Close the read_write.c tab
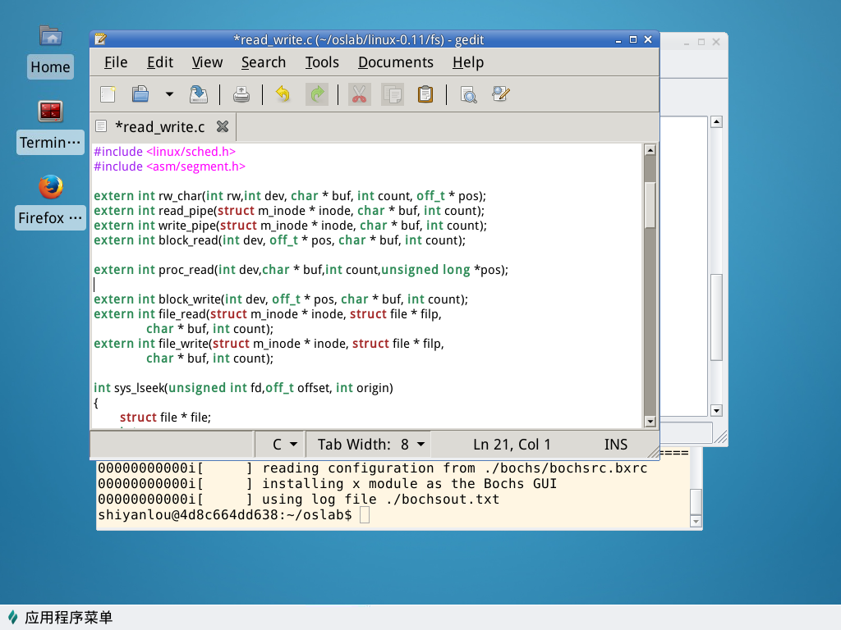The height and width of the screenshot is (630, 841). coord(222,126)
